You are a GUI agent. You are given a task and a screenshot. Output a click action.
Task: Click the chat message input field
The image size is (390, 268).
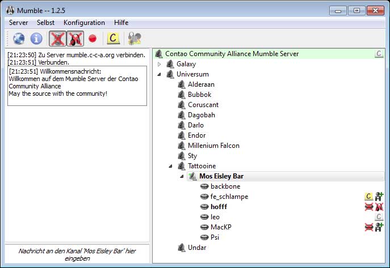tap(77, 254)
